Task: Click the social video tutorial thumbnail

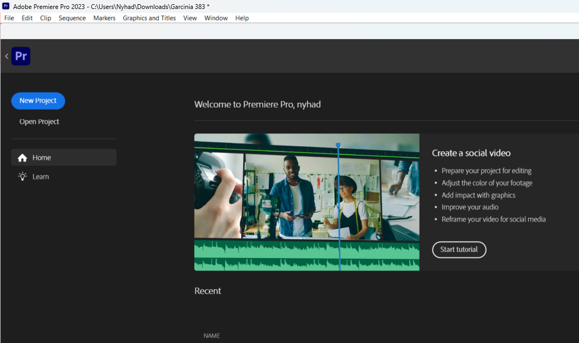Action: click(x=307, y=202)
